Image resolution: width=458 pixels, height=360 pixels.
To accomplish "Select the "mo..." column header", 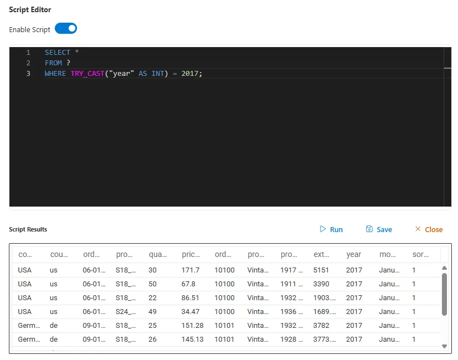I will click(x=388, y=255).
